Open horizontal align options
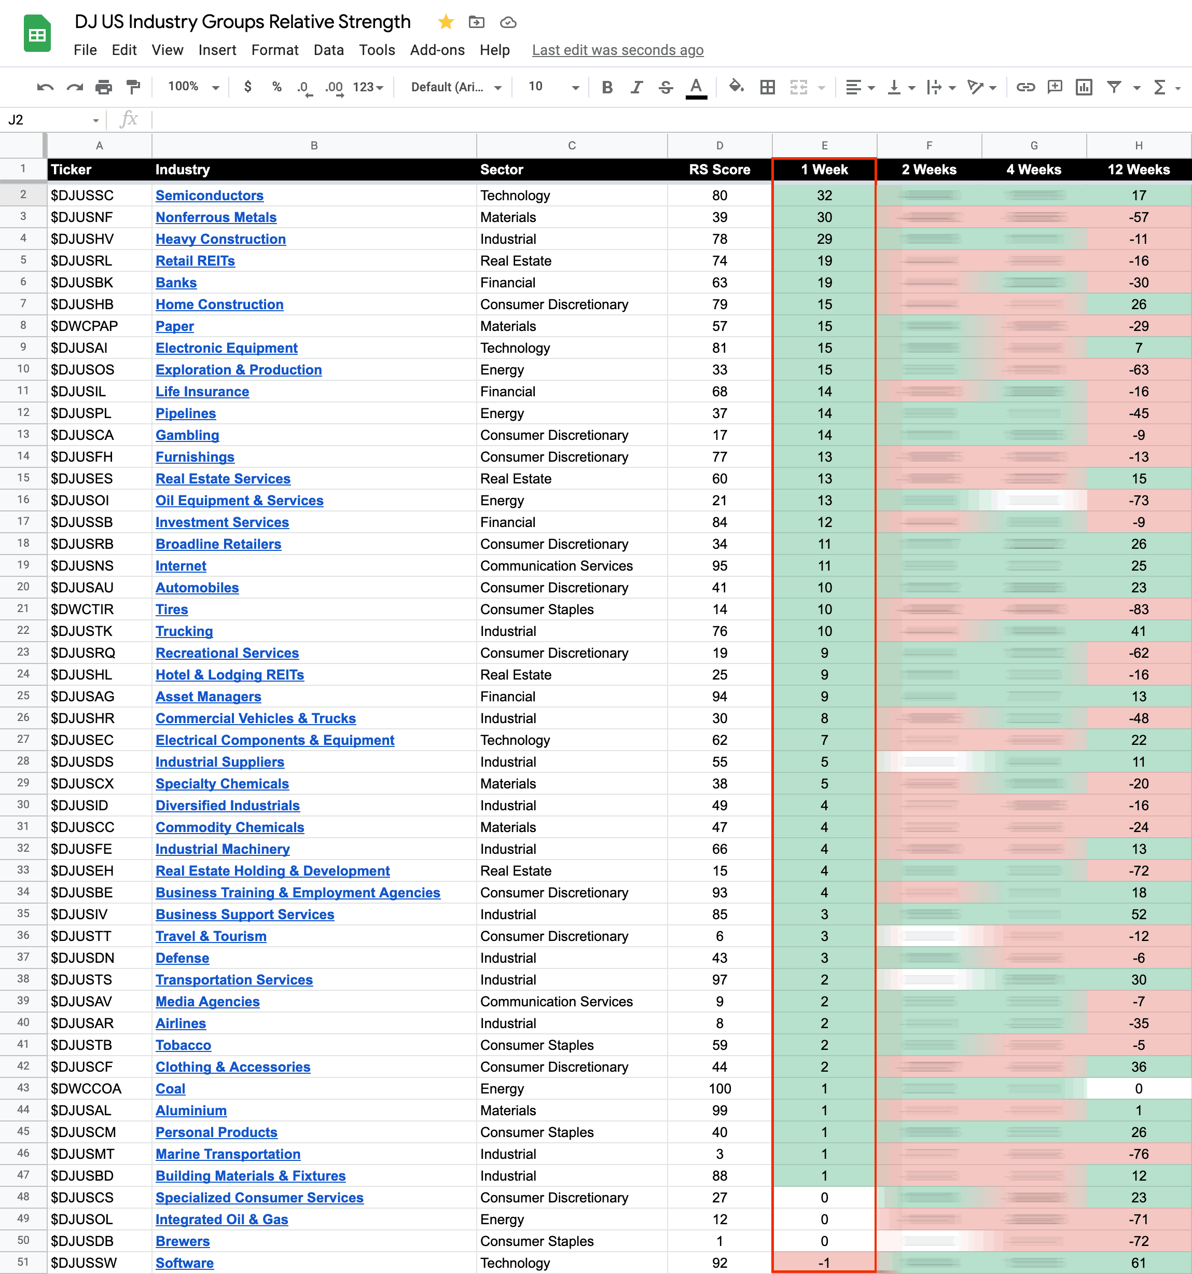This screenshot has width=1192, height=1274. [x=860, y=87]
